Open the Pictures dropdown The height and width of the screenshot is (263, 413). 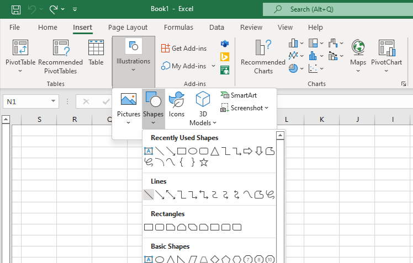[x=129, y=108]
